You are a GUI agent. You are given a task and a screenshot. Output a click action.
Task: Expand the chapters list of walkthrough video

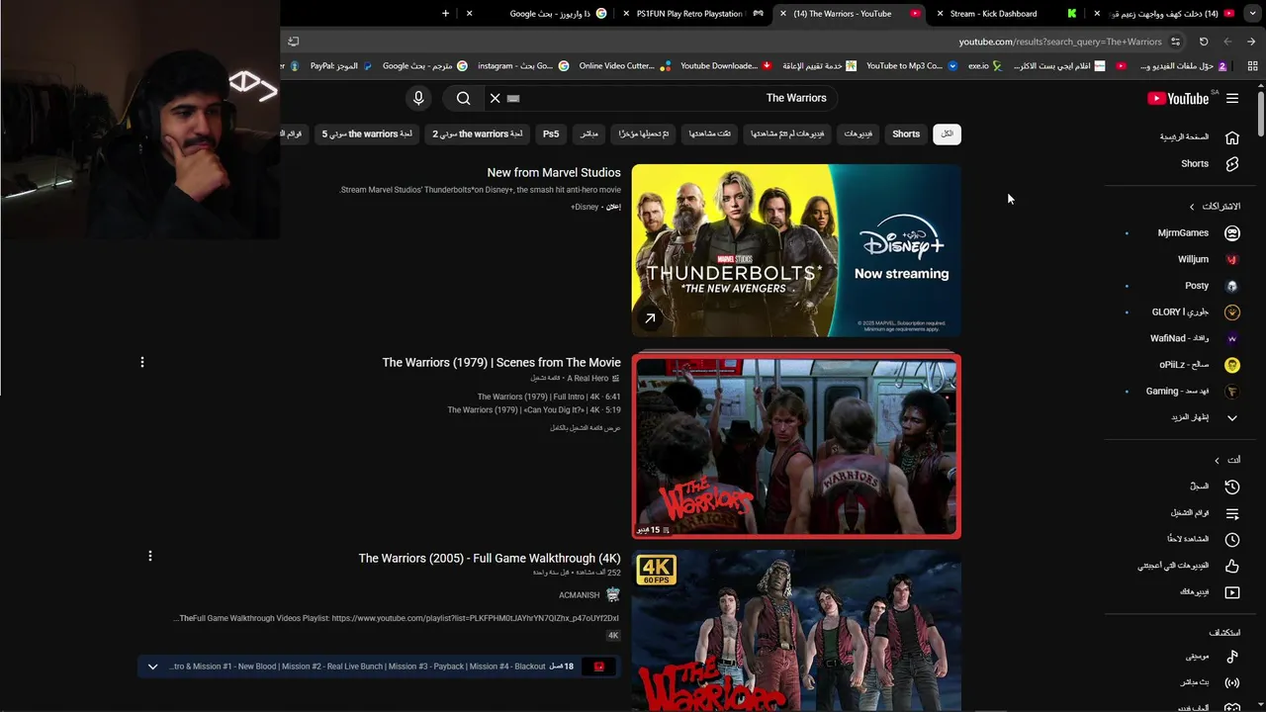(152, 667)
